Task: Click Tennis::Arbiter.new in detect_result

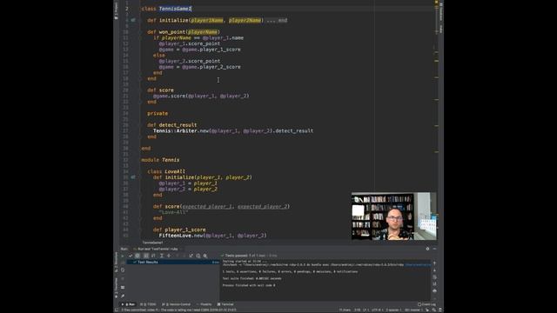Action: (x=181, y=131)
